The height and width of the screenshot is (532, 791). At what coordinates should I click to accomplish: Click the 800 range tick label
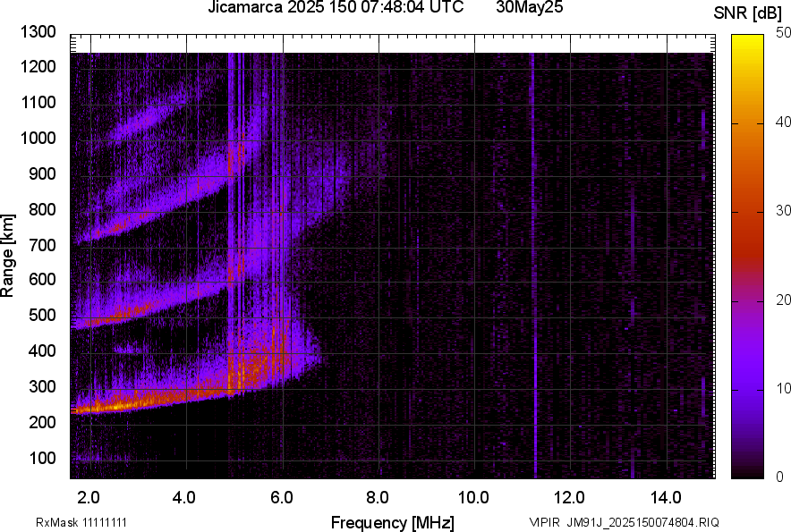42,208
